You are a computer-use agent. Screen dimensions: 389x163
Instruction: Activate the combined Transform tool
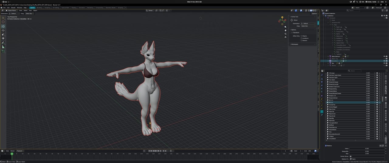[x=3, y=38]
